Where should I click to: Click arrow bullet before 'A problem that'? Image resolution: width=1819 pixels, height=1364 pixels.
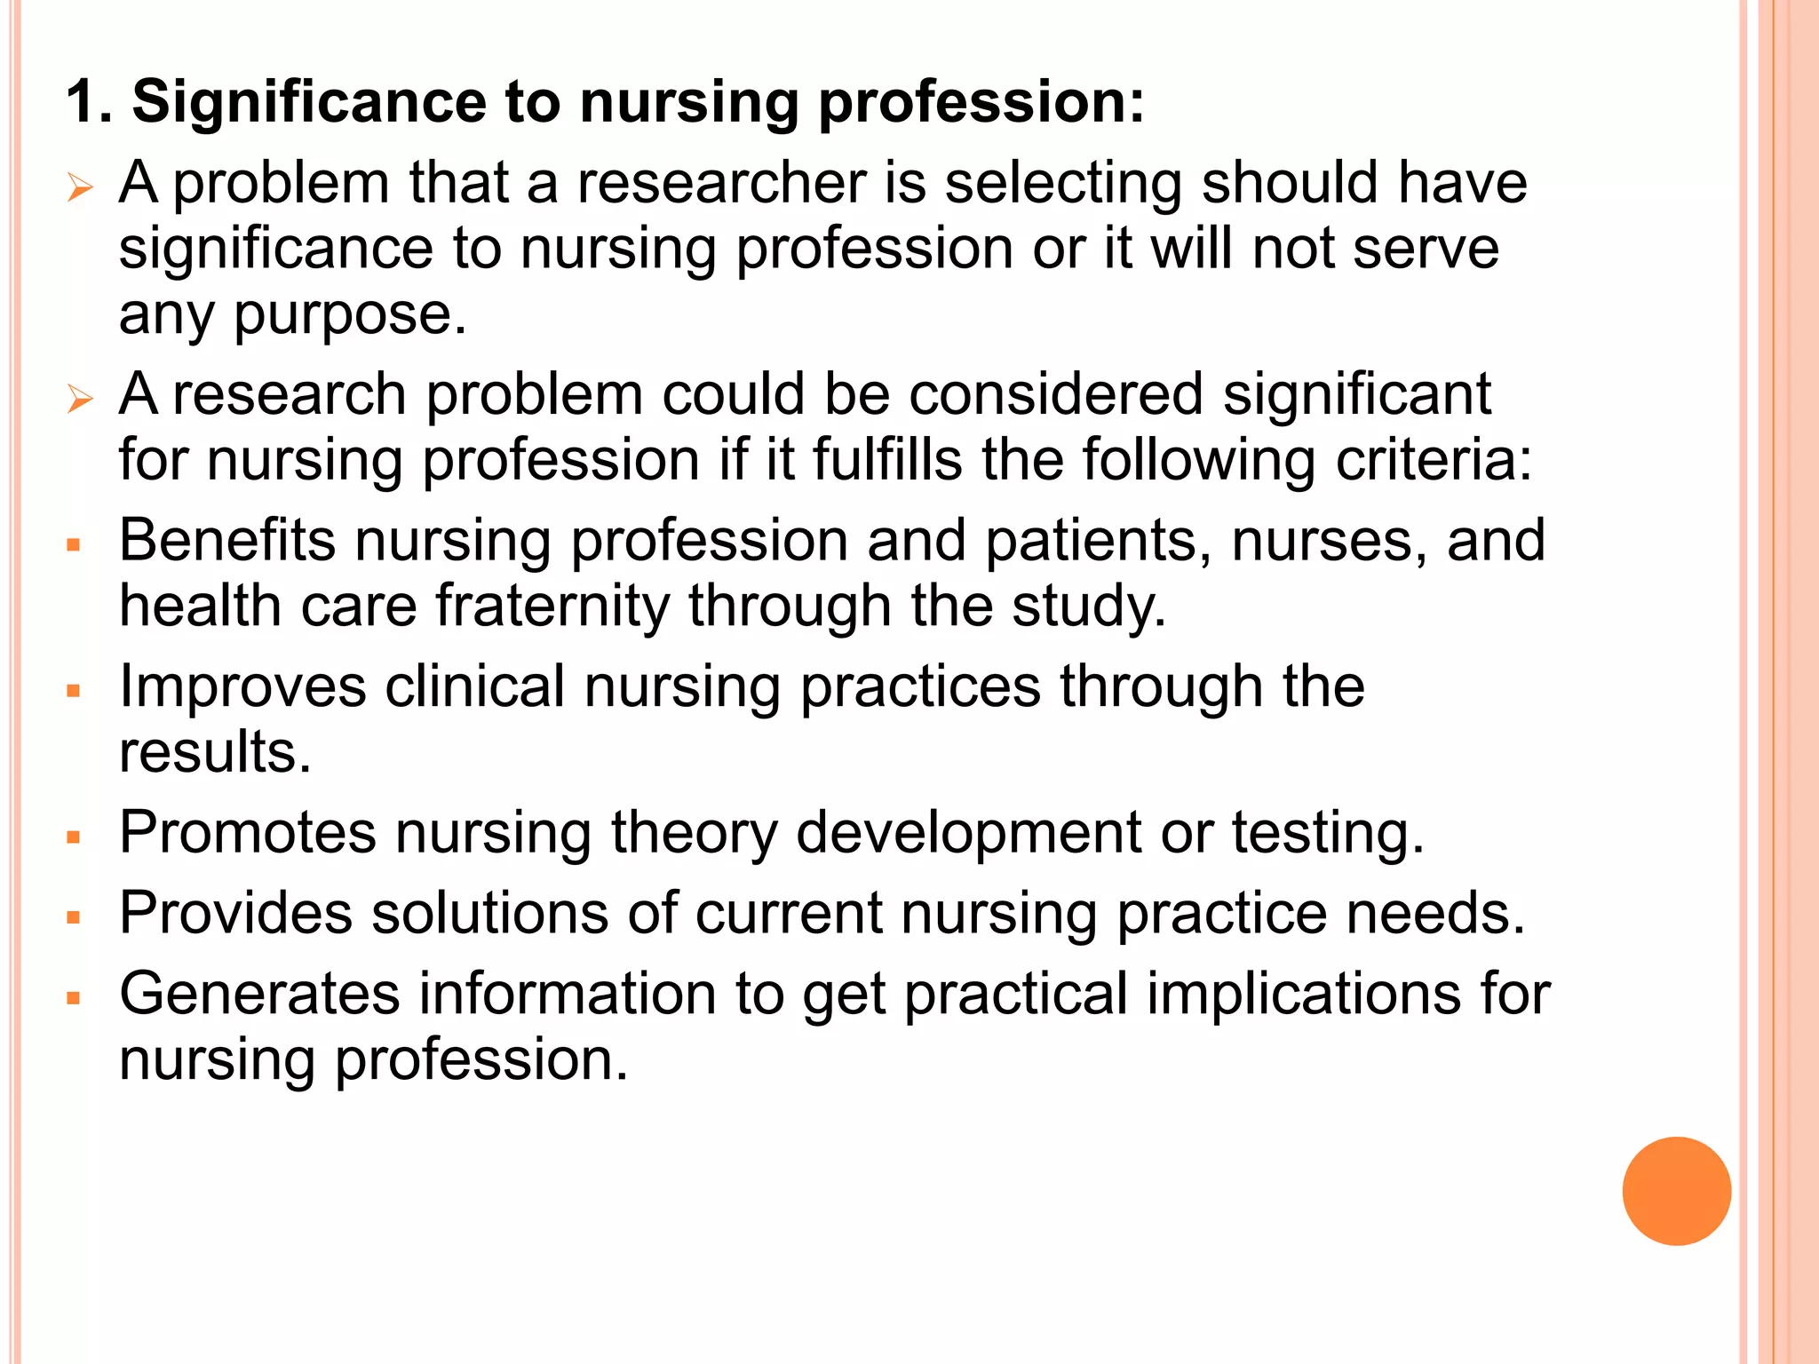click(80, 188)
